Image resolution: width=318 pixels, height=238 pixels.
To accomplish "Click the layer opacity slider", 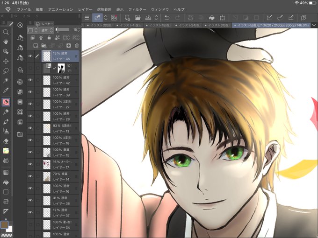I will click(63, 30).
